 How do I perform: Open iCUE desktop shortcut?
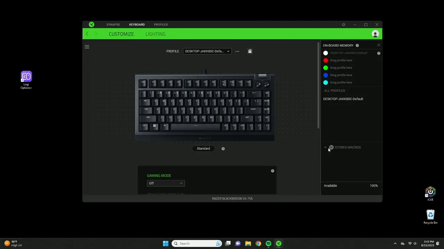(x=430, y=194)
